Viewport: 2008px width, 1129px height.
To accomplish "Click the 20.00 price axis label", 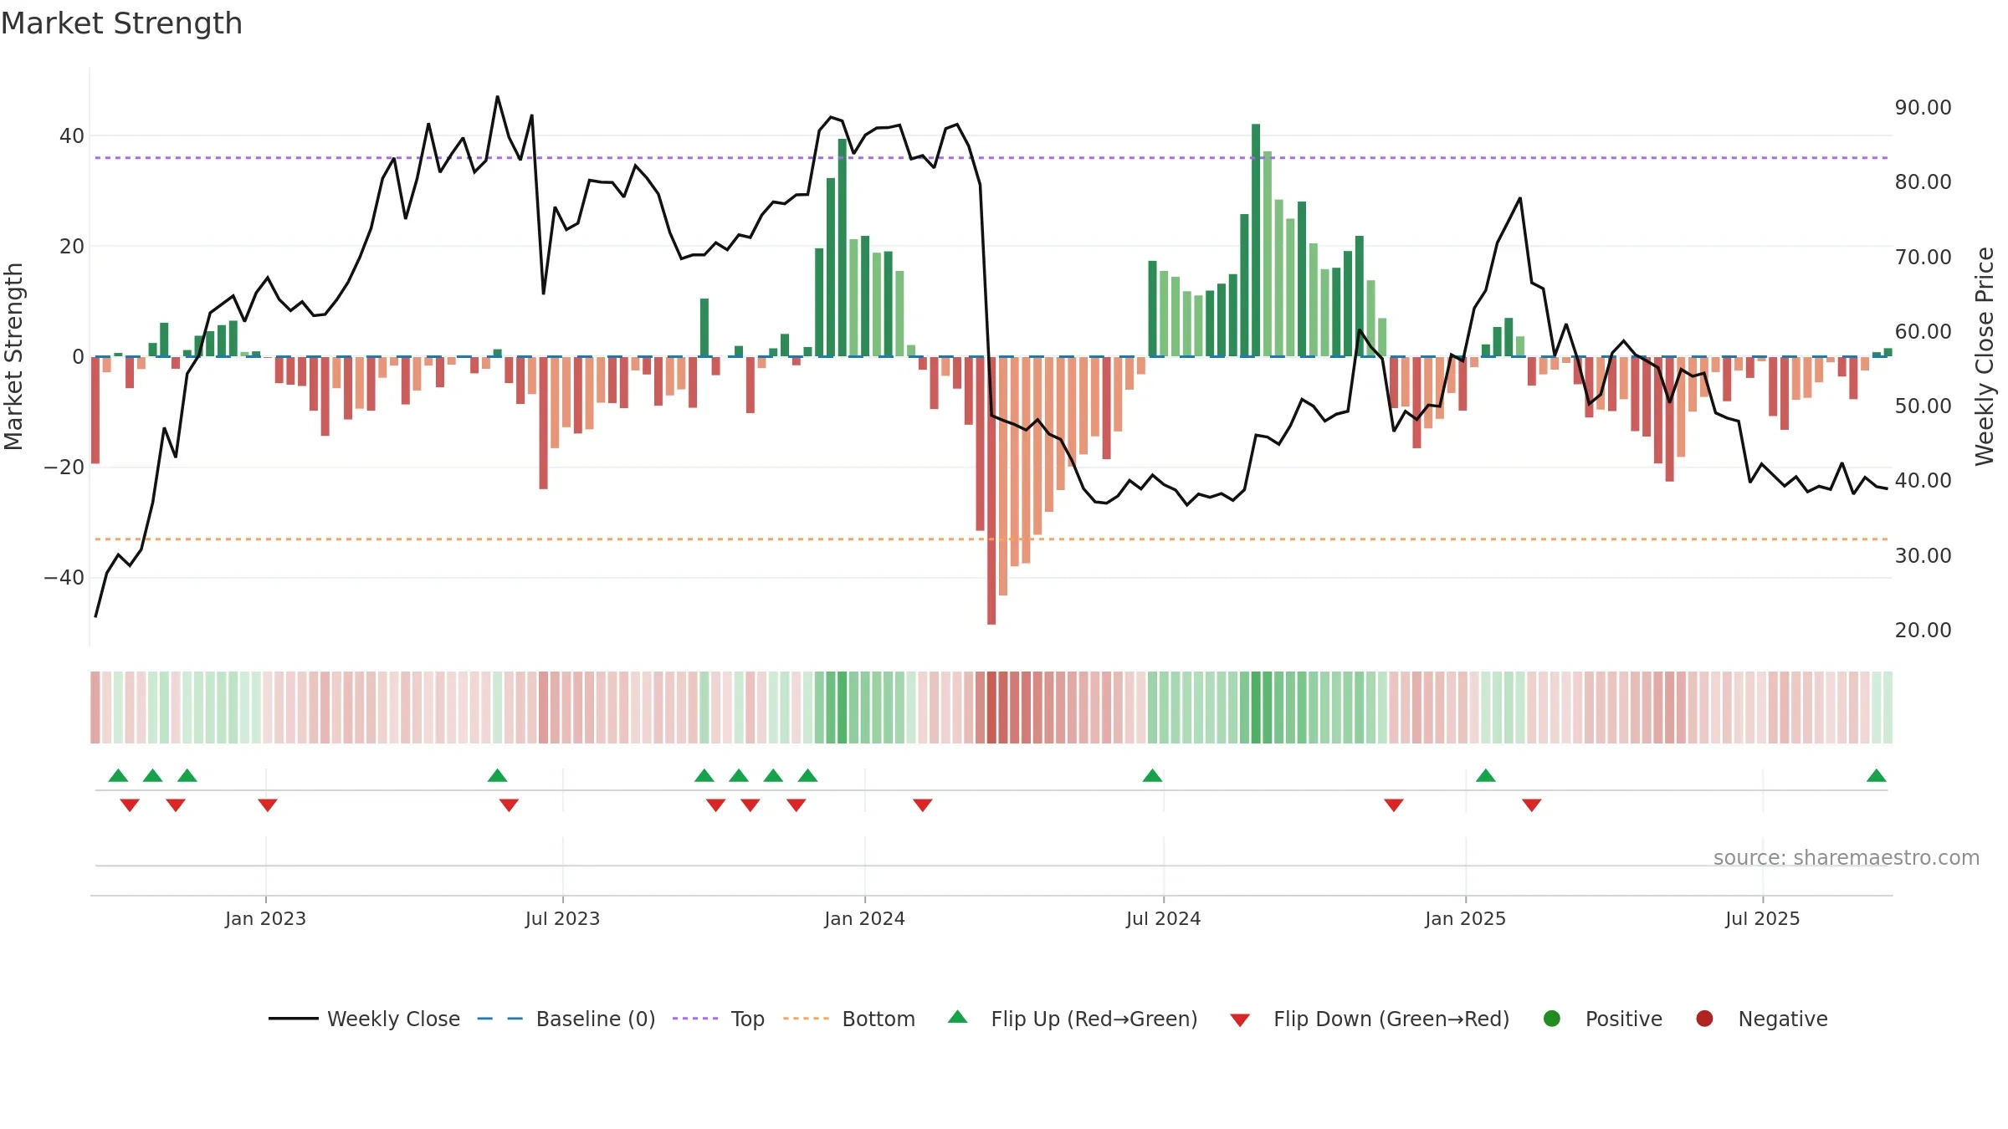I will click(x=1923, y=631).
